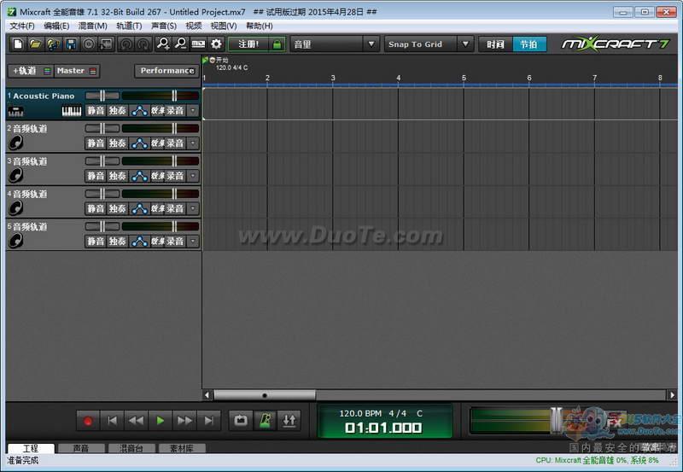The height and width of the screenshot is (472, 683).
Task: Open a project via the folder icon
Action: (35, 44)
